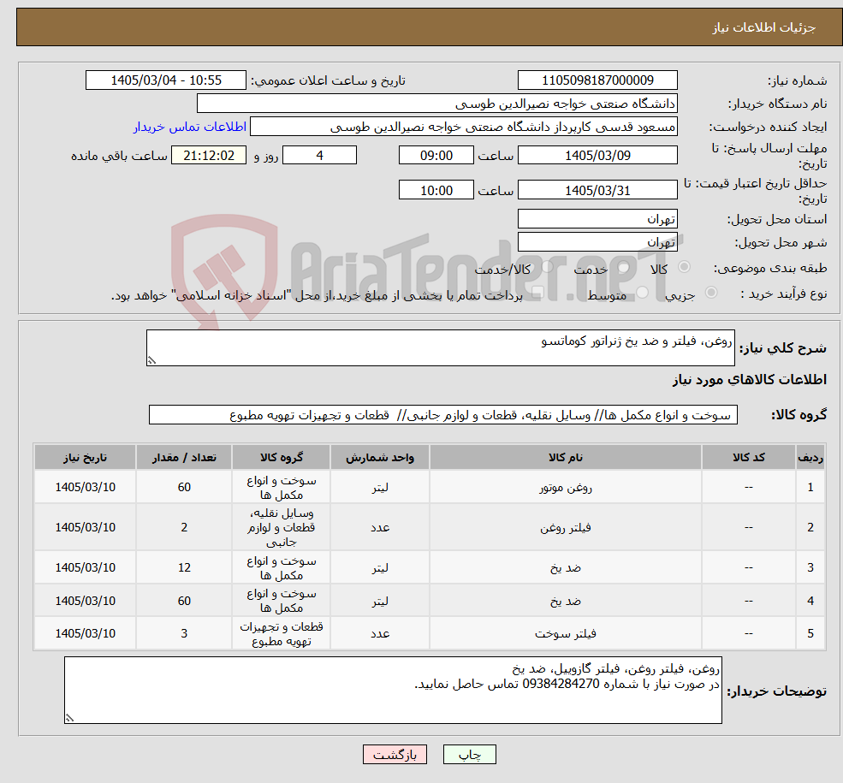Click the عدد unit cell in فیلتر روغن row
843x783 pixels.
tap(380, 527)
